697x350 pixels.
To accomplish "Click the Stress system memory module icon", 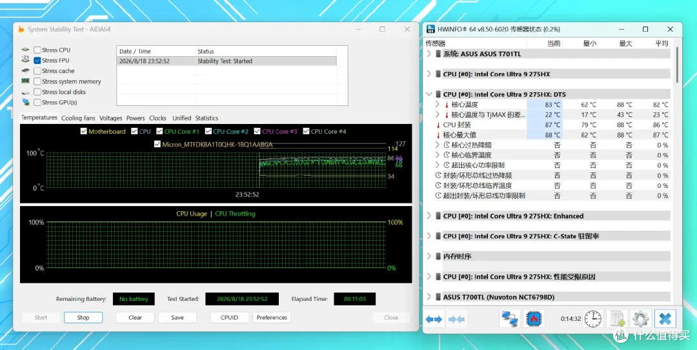I will point(26,81).
